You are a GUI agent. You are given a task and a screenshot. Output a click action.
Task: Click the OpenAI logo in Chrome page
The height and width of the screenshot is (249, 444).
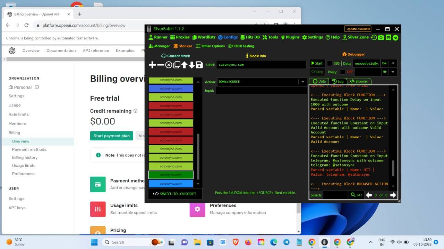point(12,50)
